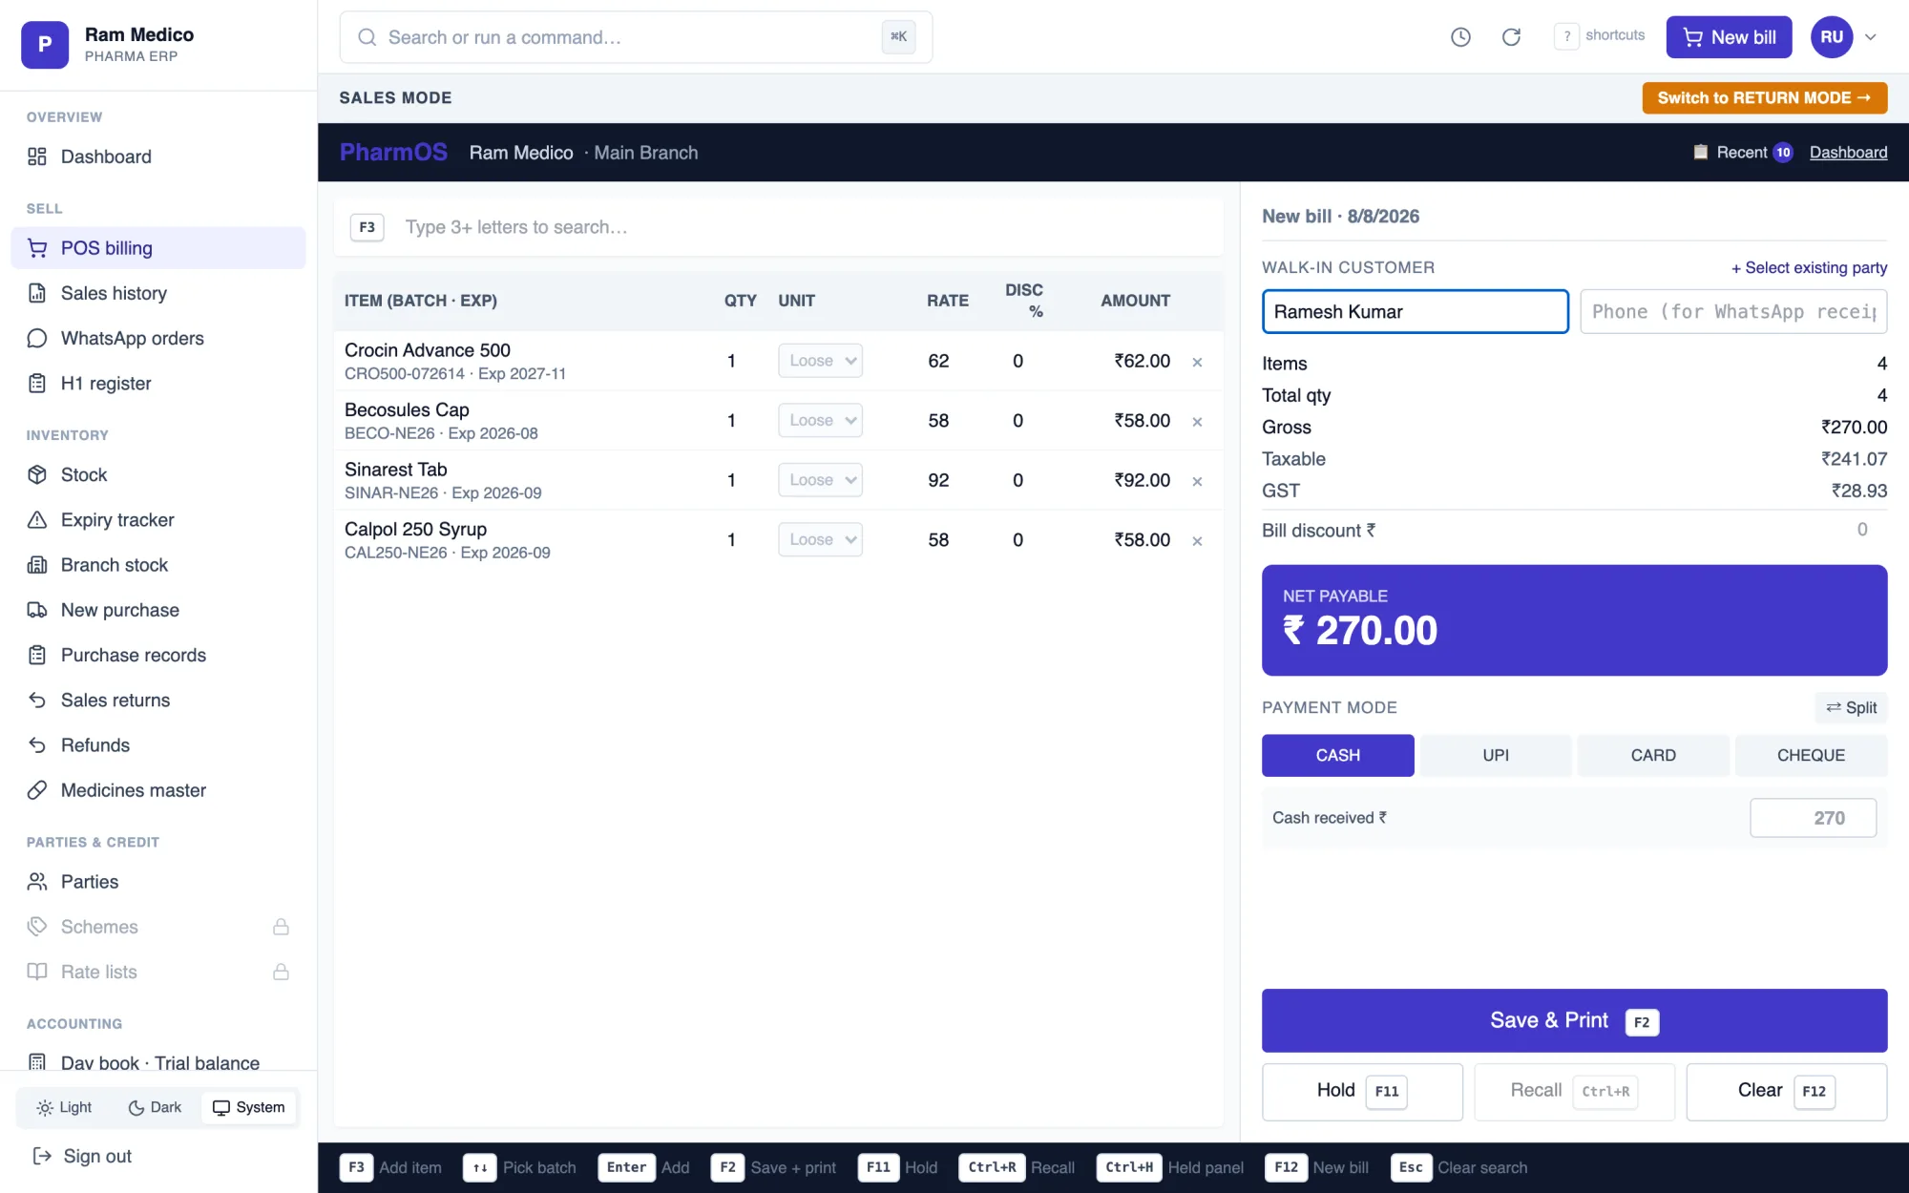
Task: Open locked Schemes item
Action: click(x=158, y=927)
